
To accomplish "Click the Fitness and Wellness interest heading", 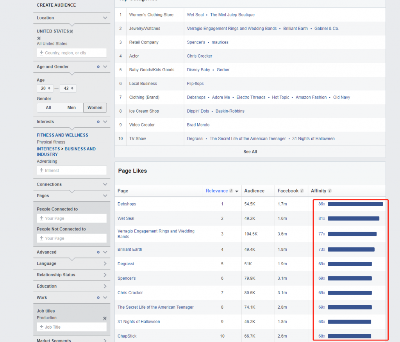I will point(62,135).
